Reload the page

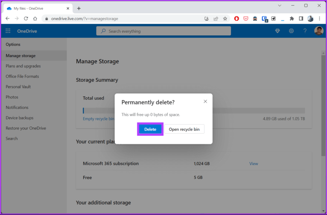point(26,19)
